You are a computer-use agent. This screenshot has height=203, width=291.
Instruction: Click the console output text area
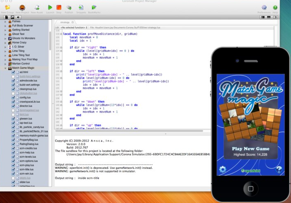[x=133, y=161]
